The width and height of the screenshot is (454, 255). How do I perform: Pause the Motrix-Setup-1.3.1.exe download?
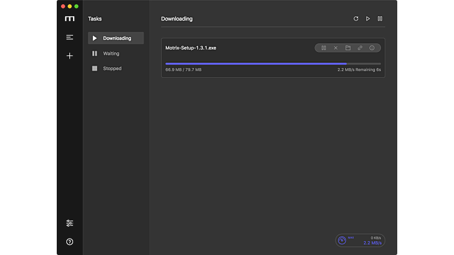324,48
